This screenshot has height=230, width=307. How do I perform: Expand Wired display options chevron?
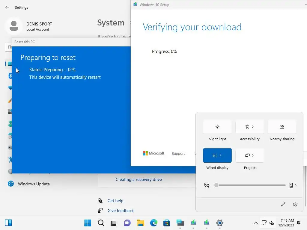coord(220,155)
